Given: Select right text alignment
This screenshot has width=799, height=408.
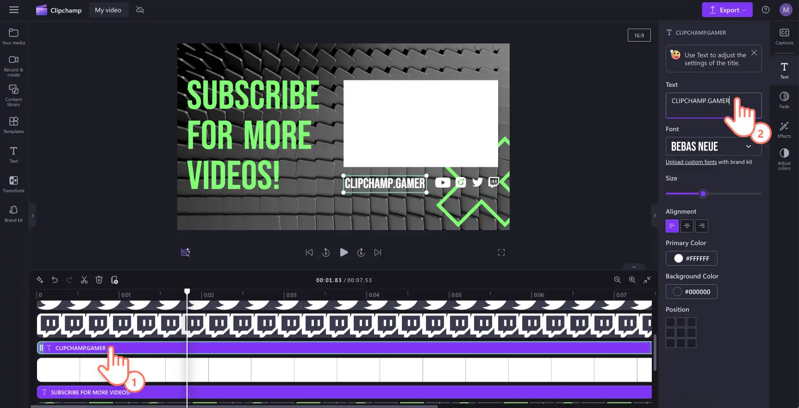Looking at the screenshot, I should tap(702, 226).
